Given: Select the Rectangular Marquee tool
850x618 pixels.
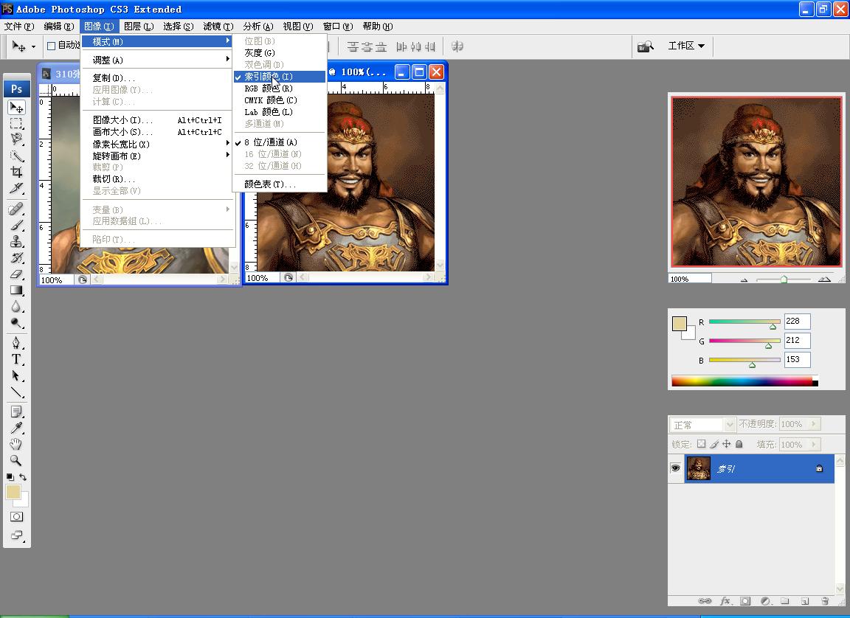Looking at the screenshot, I should click(16, 123).
